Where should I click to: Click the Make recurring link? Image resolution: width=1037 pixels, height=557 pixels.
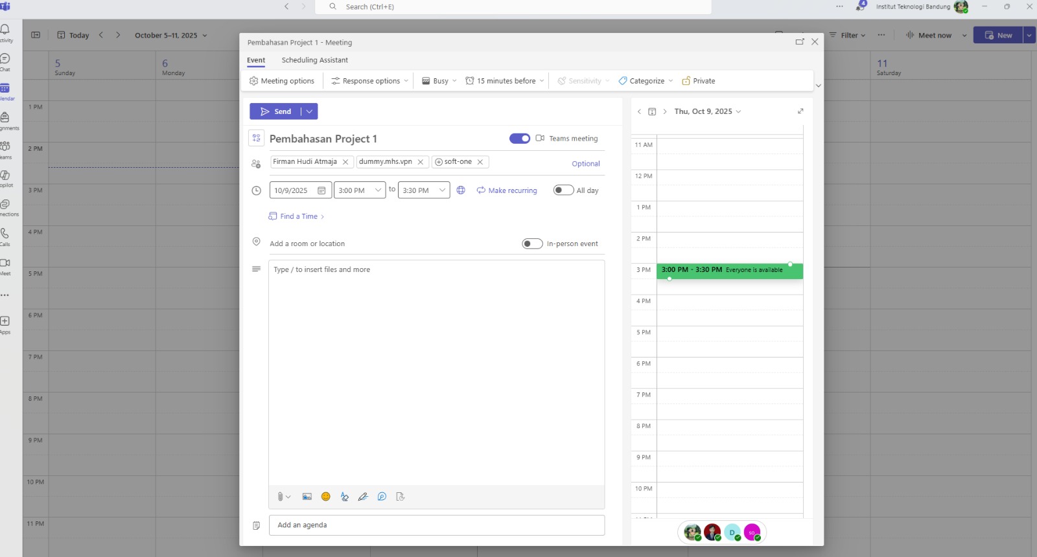coord(512,190)
